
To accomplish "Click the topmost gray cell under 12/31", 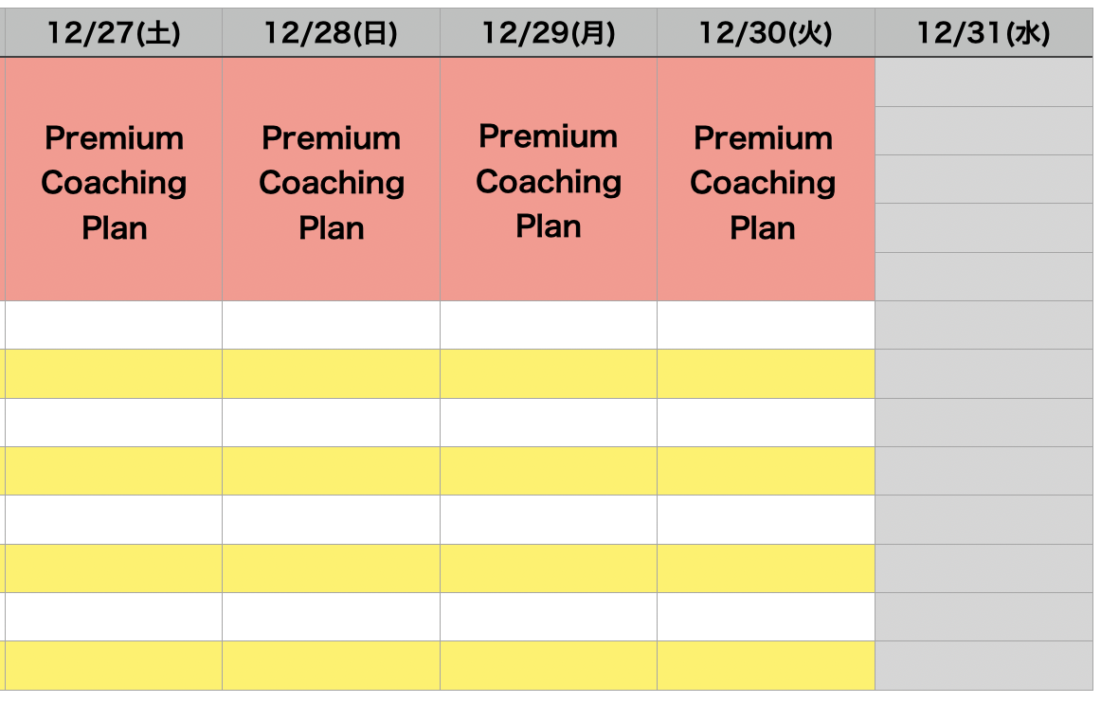I will click(x=984, y=82).
